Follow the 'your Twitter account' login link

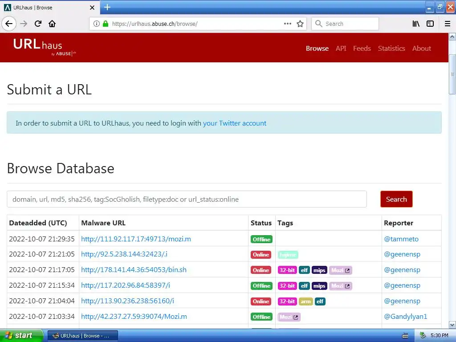234,123
